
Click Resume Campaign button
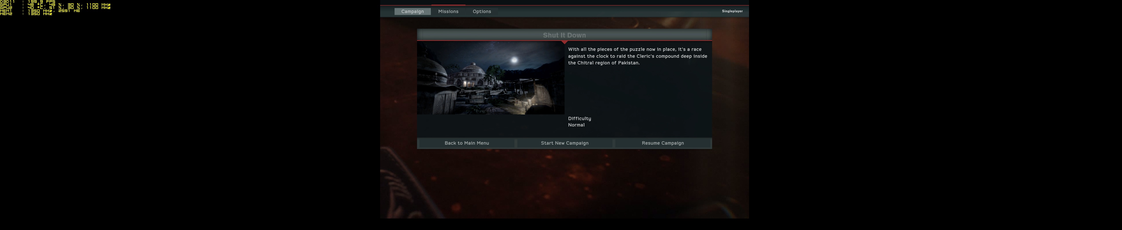tap(662, 143)
